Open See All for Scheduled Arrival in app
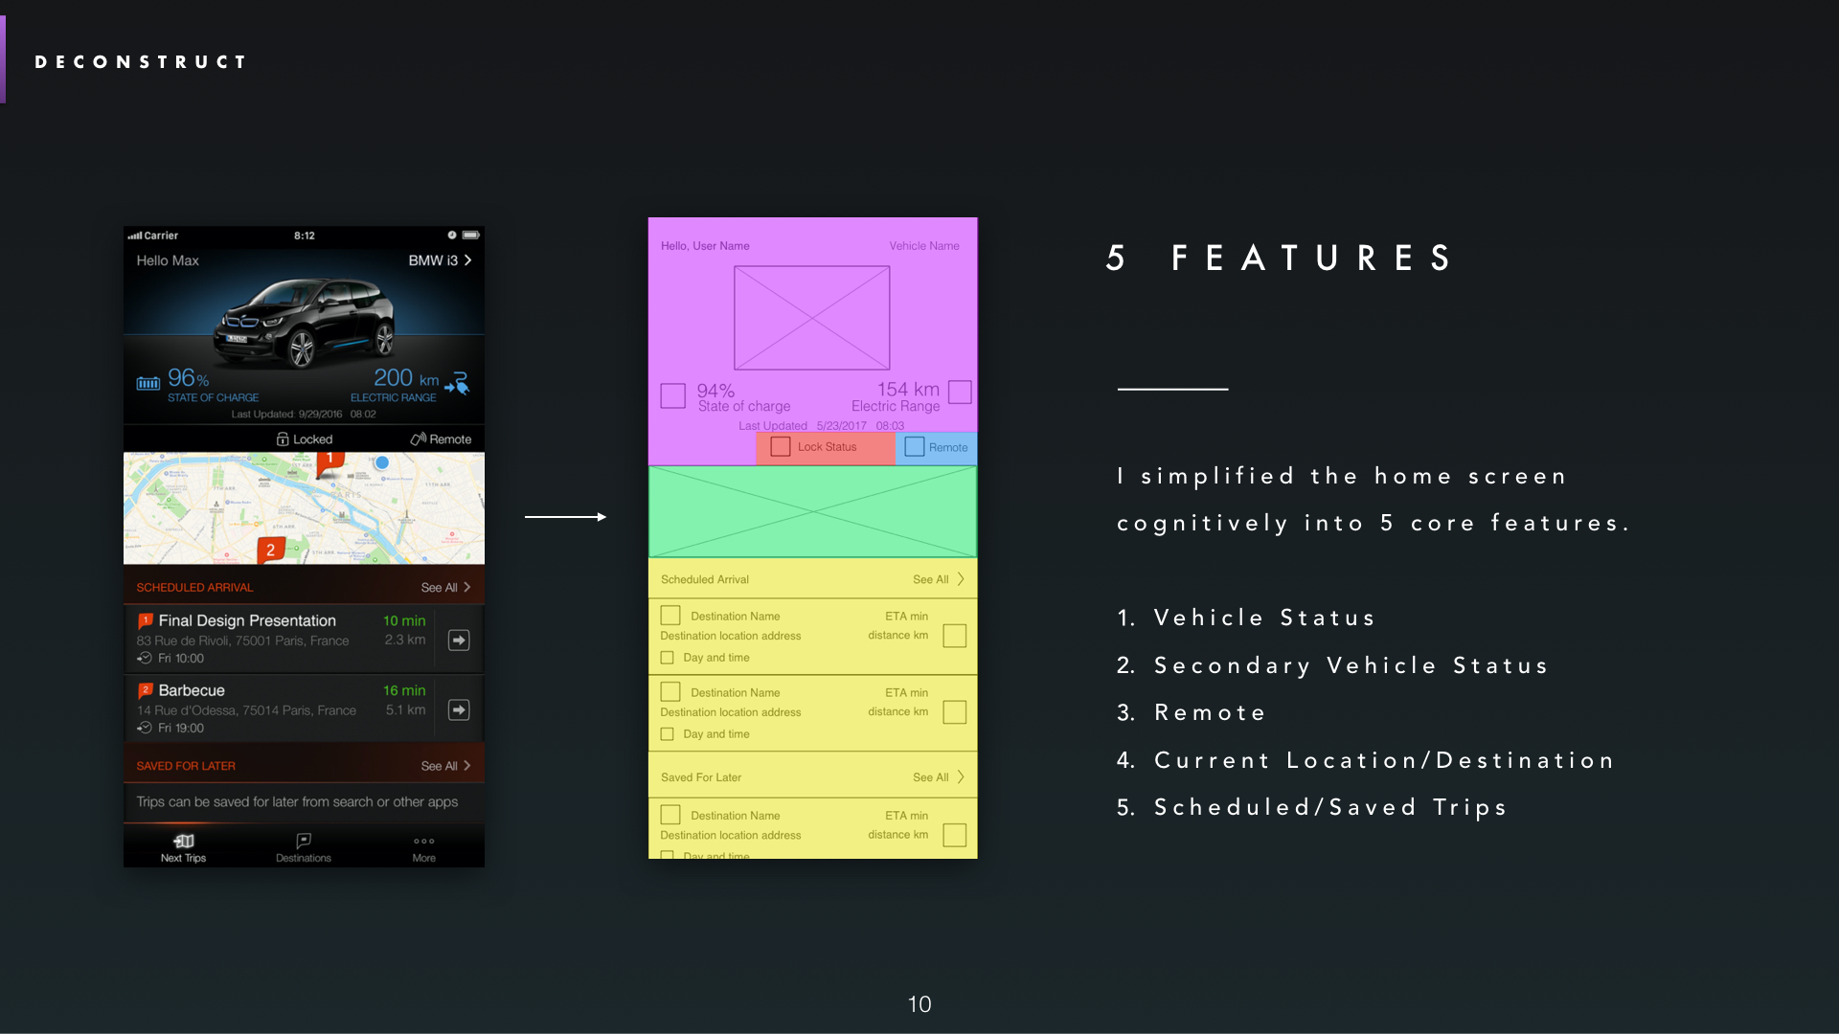 pyautogui.click(x=446, y=588)
